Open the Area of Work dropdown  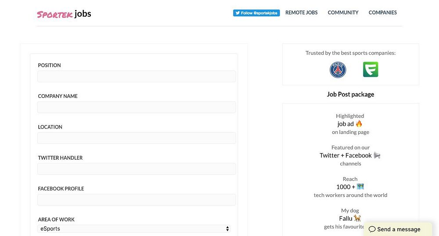pyautogui.click(x=134, y=229)
